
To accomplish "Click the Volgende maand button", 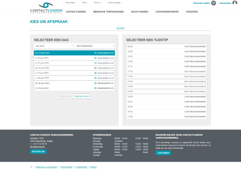I will click(x=82, y=96).
